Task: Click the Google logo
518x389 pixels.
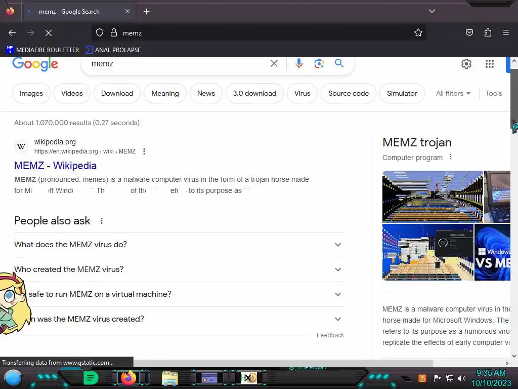Action: 35,64
